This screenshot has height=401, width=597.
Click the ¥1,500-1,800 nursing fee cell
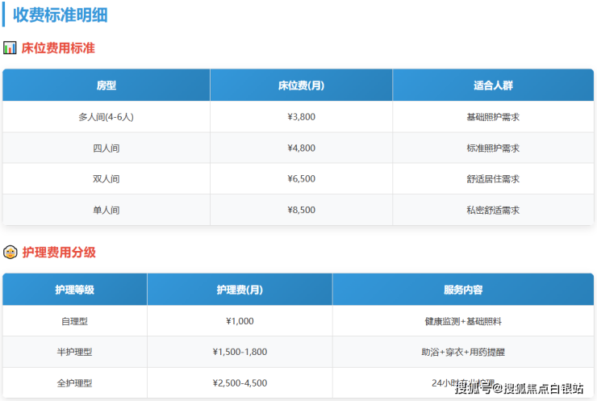tap(240, 353)
